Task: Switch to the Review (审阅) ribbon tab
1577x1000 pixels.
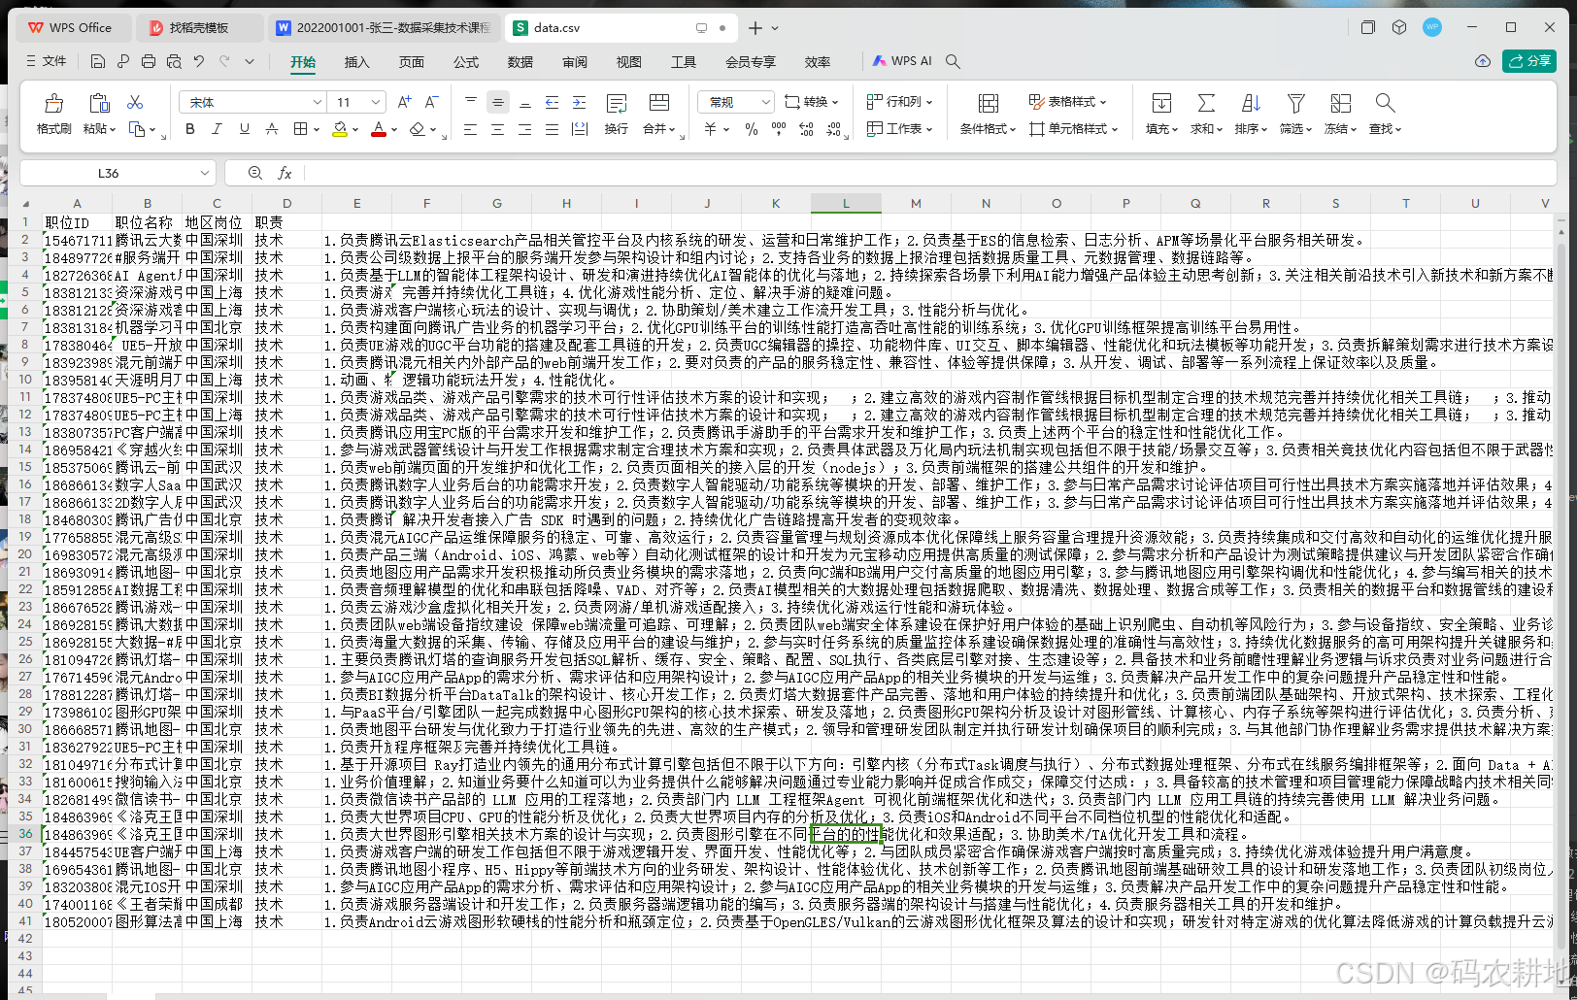Action: coord(575,62)
